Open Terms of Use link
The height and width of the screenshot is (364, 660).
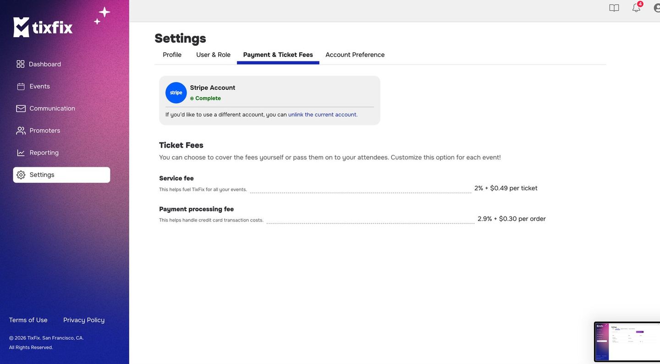[x=28, y=320]
